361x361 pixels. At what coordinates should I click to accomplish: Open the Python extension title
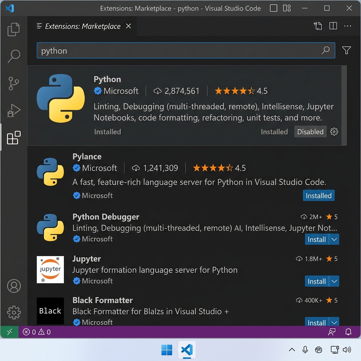point(107,79)
